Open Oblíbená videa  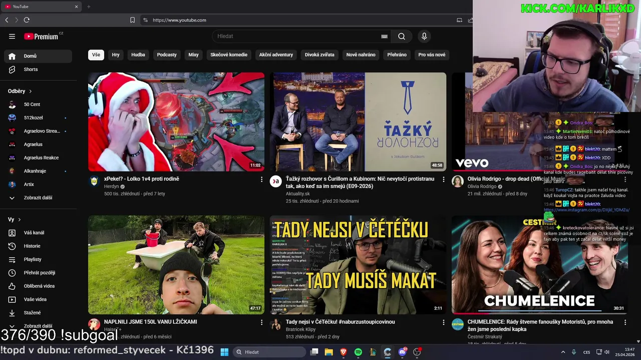38,286
